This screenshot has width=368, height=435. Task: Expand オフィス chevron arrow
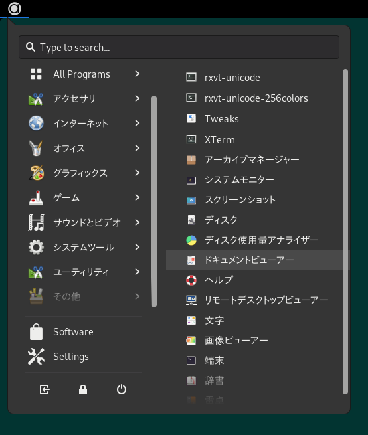tap(137, 148)
